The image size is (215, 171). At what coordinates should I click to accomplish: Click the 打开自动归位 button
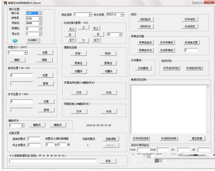click(x=171, y=68)
